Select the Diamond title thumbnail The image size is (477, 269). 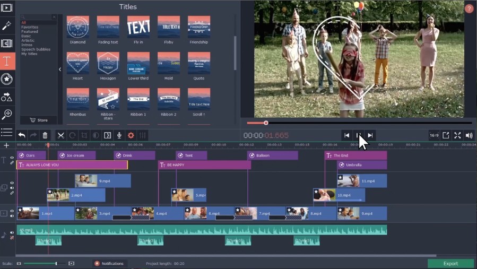[x=77, y=27]
